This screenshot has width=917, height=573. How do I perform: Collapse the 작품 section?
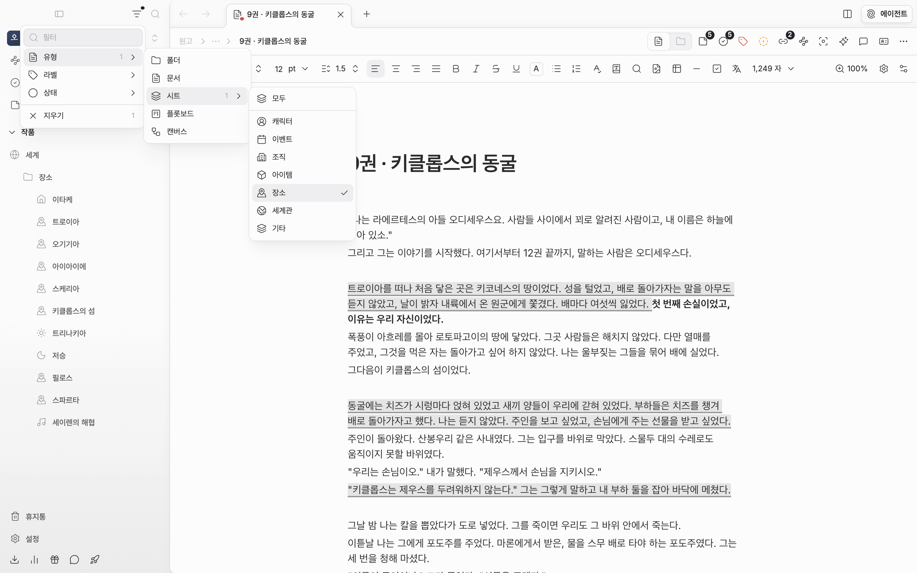coord(12,132)
